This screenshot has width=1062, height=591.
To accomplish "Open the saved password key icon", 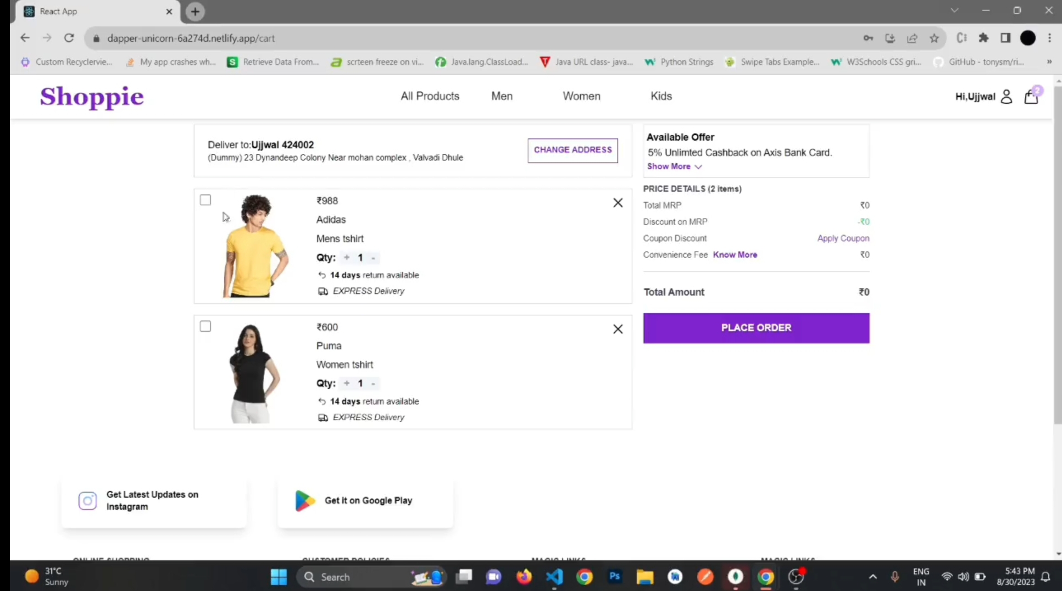I will click(868, 38).
